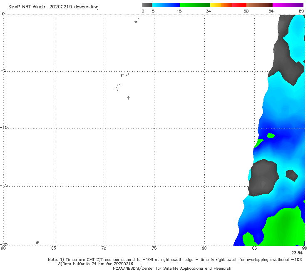
Task: Choose the red segment of the color bar
Action: 239,5
